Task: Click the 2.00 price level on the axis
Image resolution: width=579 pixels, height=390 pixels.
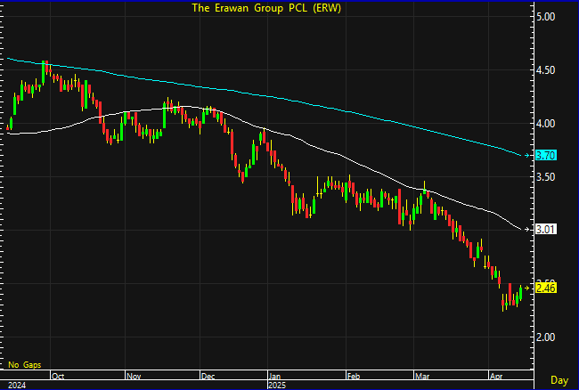Action: click(x=546, y=337)
